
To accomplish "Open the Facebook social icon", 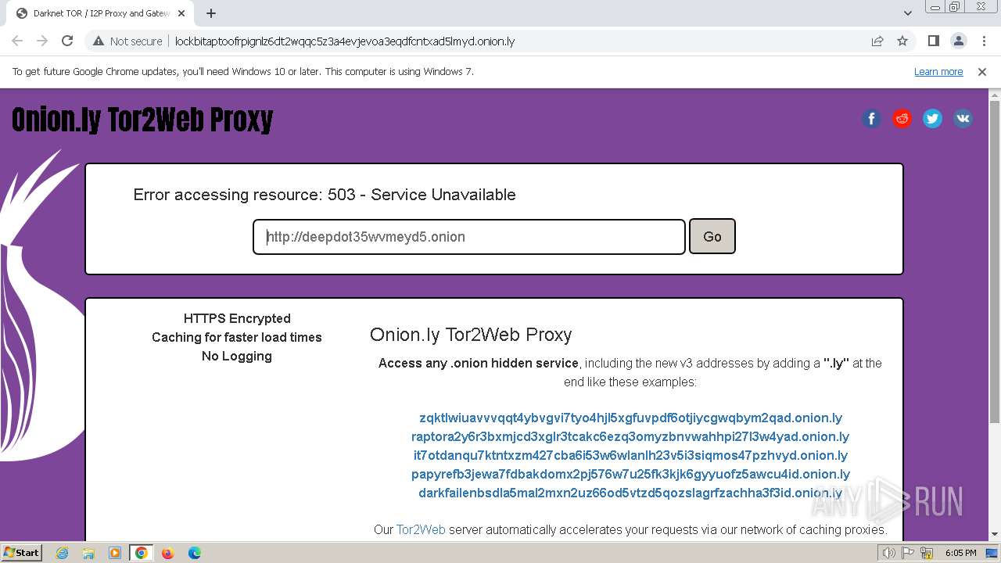I will click(x=871, y=119).
